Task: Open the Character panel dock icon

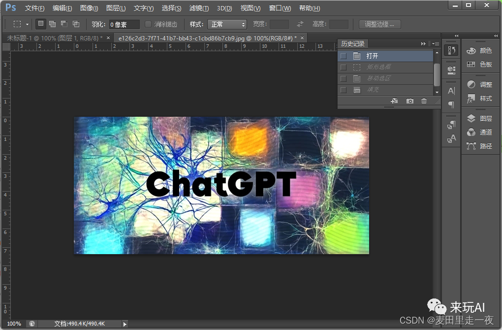Action: point(451,91)
